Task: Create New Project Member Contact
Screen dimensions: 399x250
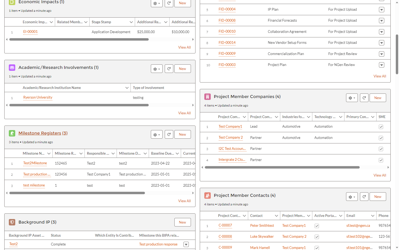Action: pos(378,197)
